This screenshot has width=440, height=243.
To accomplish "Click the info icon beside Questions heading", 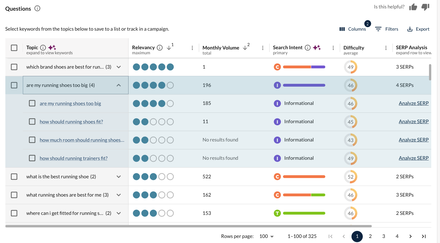I will click(37, 8).
